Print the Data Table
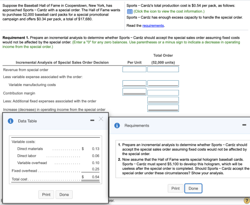The image size is (250, 205). 46,194
